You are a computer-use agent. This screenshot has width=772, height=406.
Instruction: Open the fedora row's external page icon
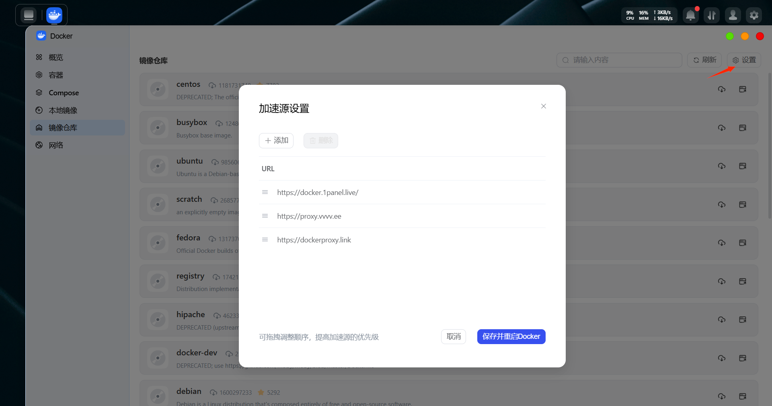743,243
